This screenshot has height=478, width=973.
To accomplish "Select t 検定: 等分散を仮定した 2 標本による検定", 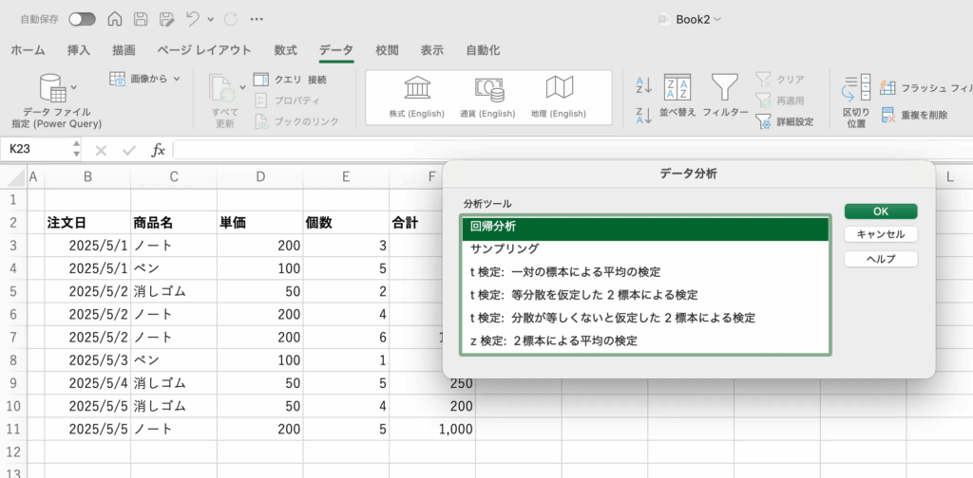I will [645, 295].
